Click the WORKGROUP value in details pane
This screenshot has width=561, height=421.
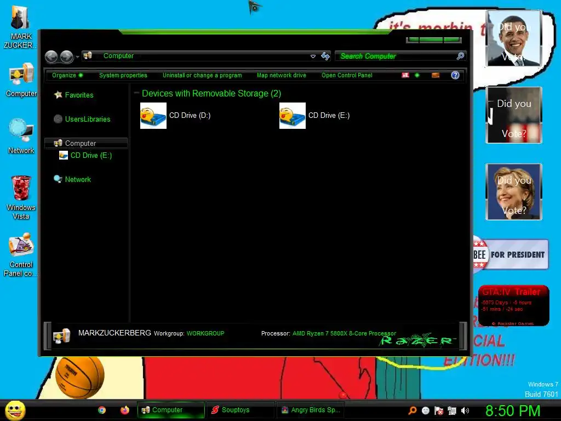[x=205, y=333]
